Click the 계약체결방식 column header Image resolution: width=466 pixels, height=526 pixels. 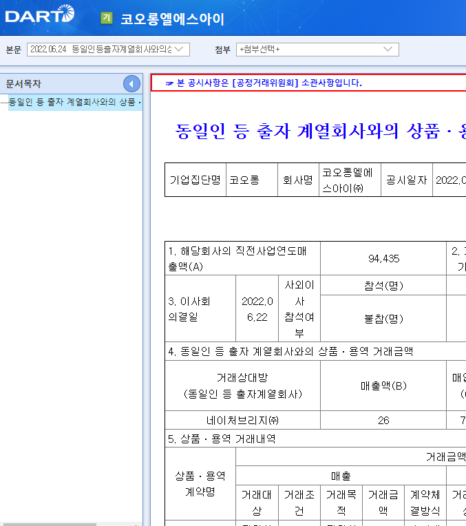tap(425, 502)
